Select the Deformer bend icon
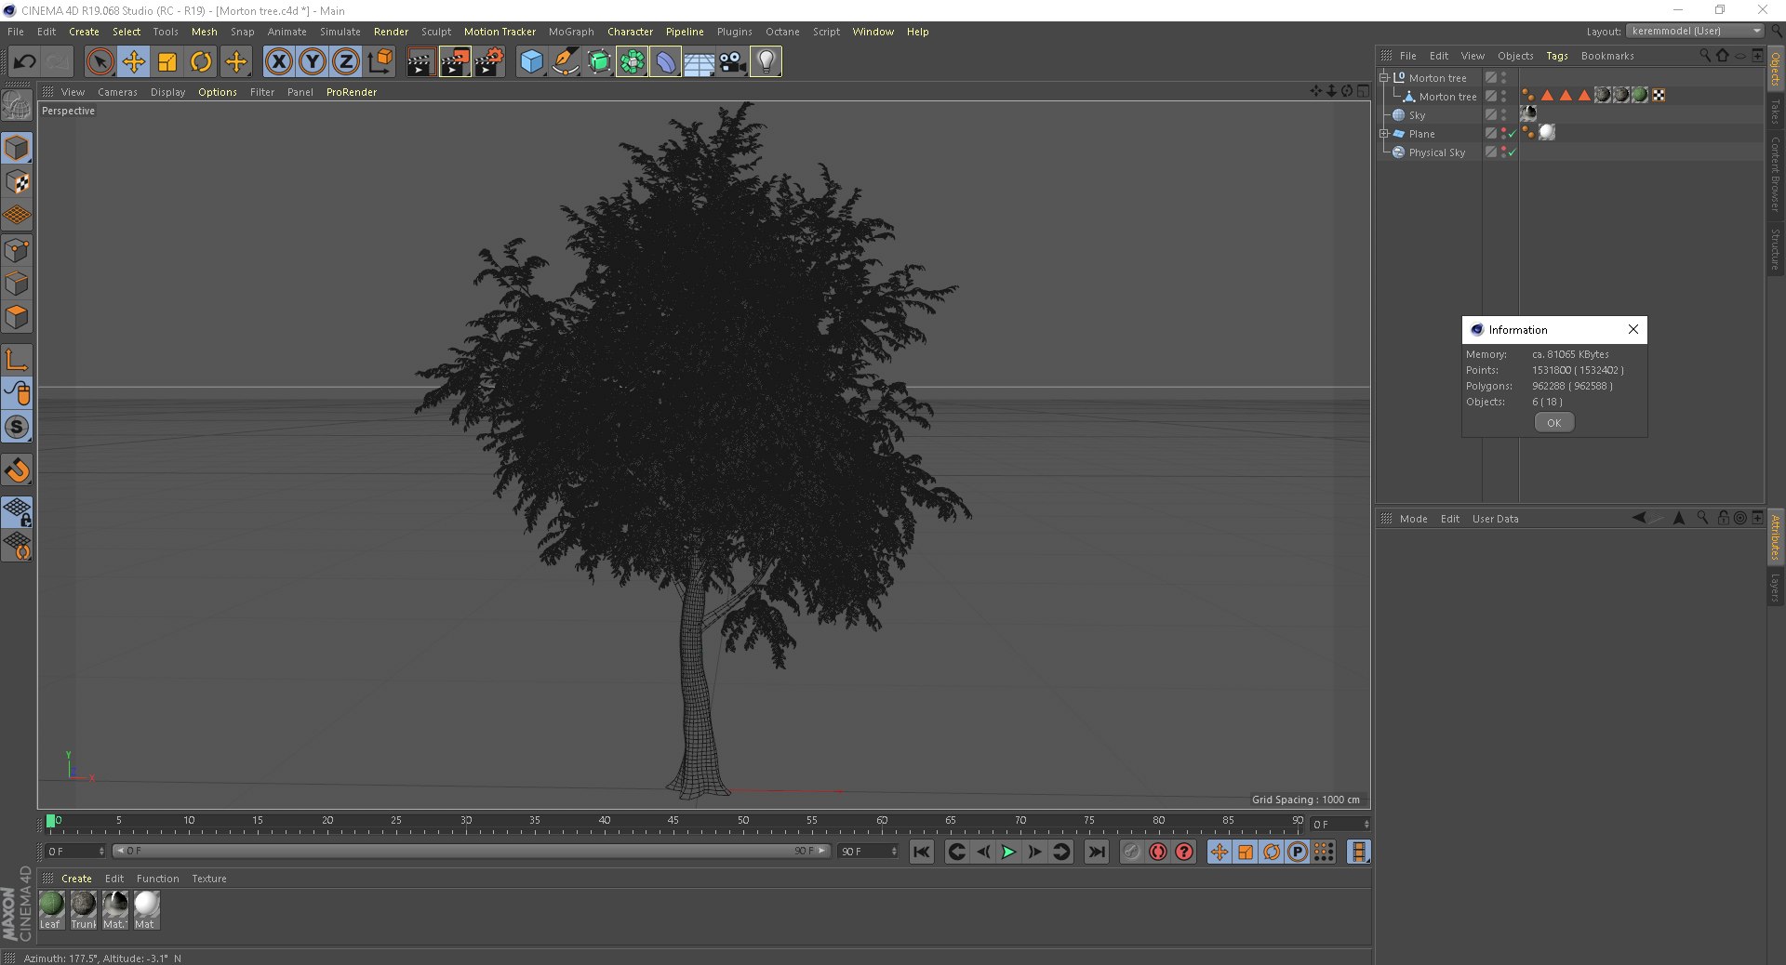The image size is (1786, 965). (x=665, y=62)
